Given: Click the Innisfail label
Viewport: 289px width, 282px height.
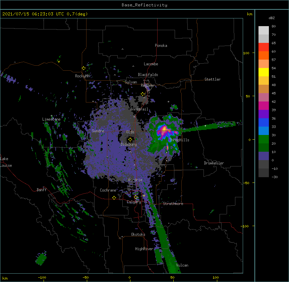Looking at the screenshot, I should (139, 109).
